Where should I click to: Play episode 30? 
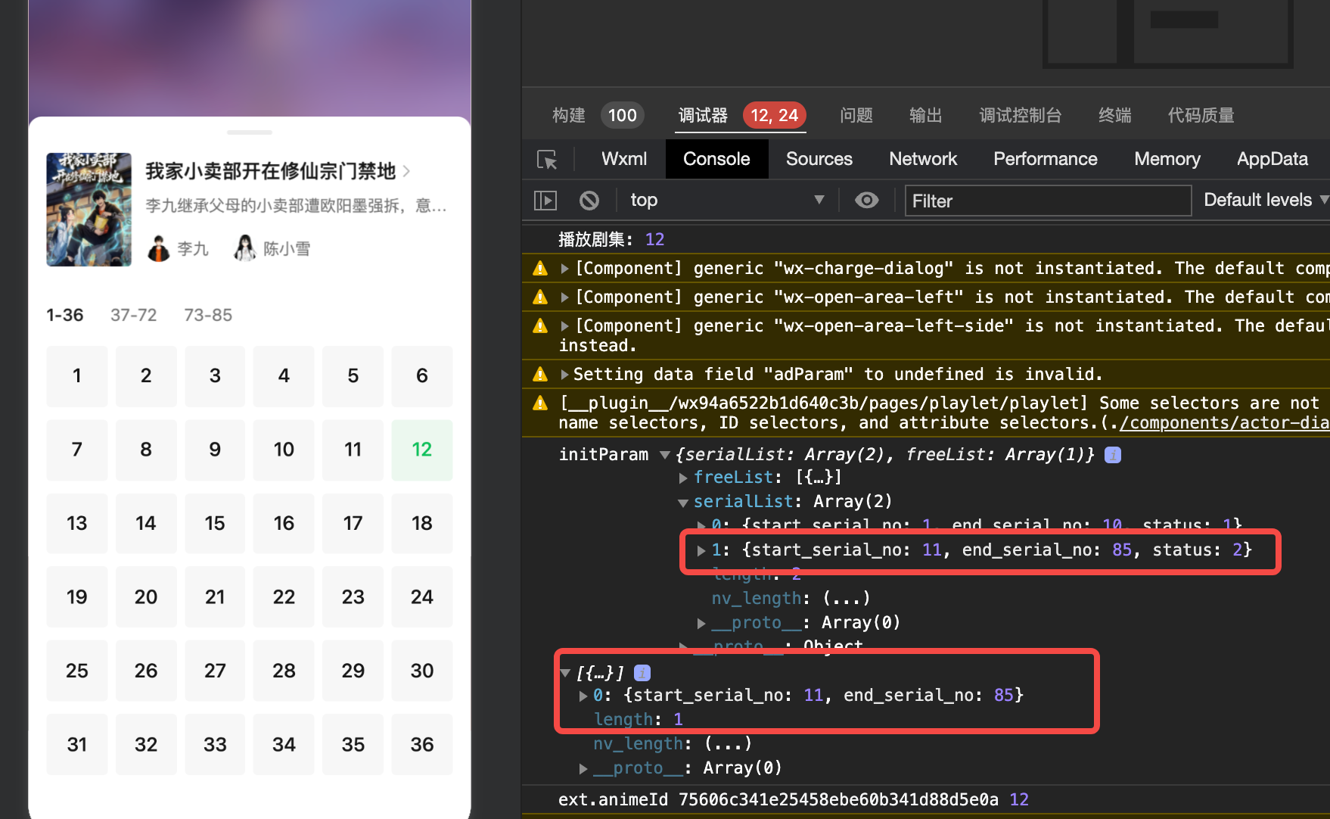[x=422, y=671]
